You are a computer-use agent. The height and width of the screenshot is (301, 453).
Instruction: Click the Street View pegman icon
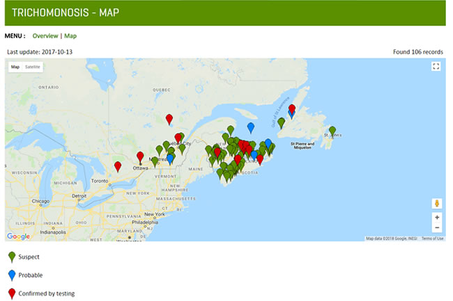click(437, 204)
